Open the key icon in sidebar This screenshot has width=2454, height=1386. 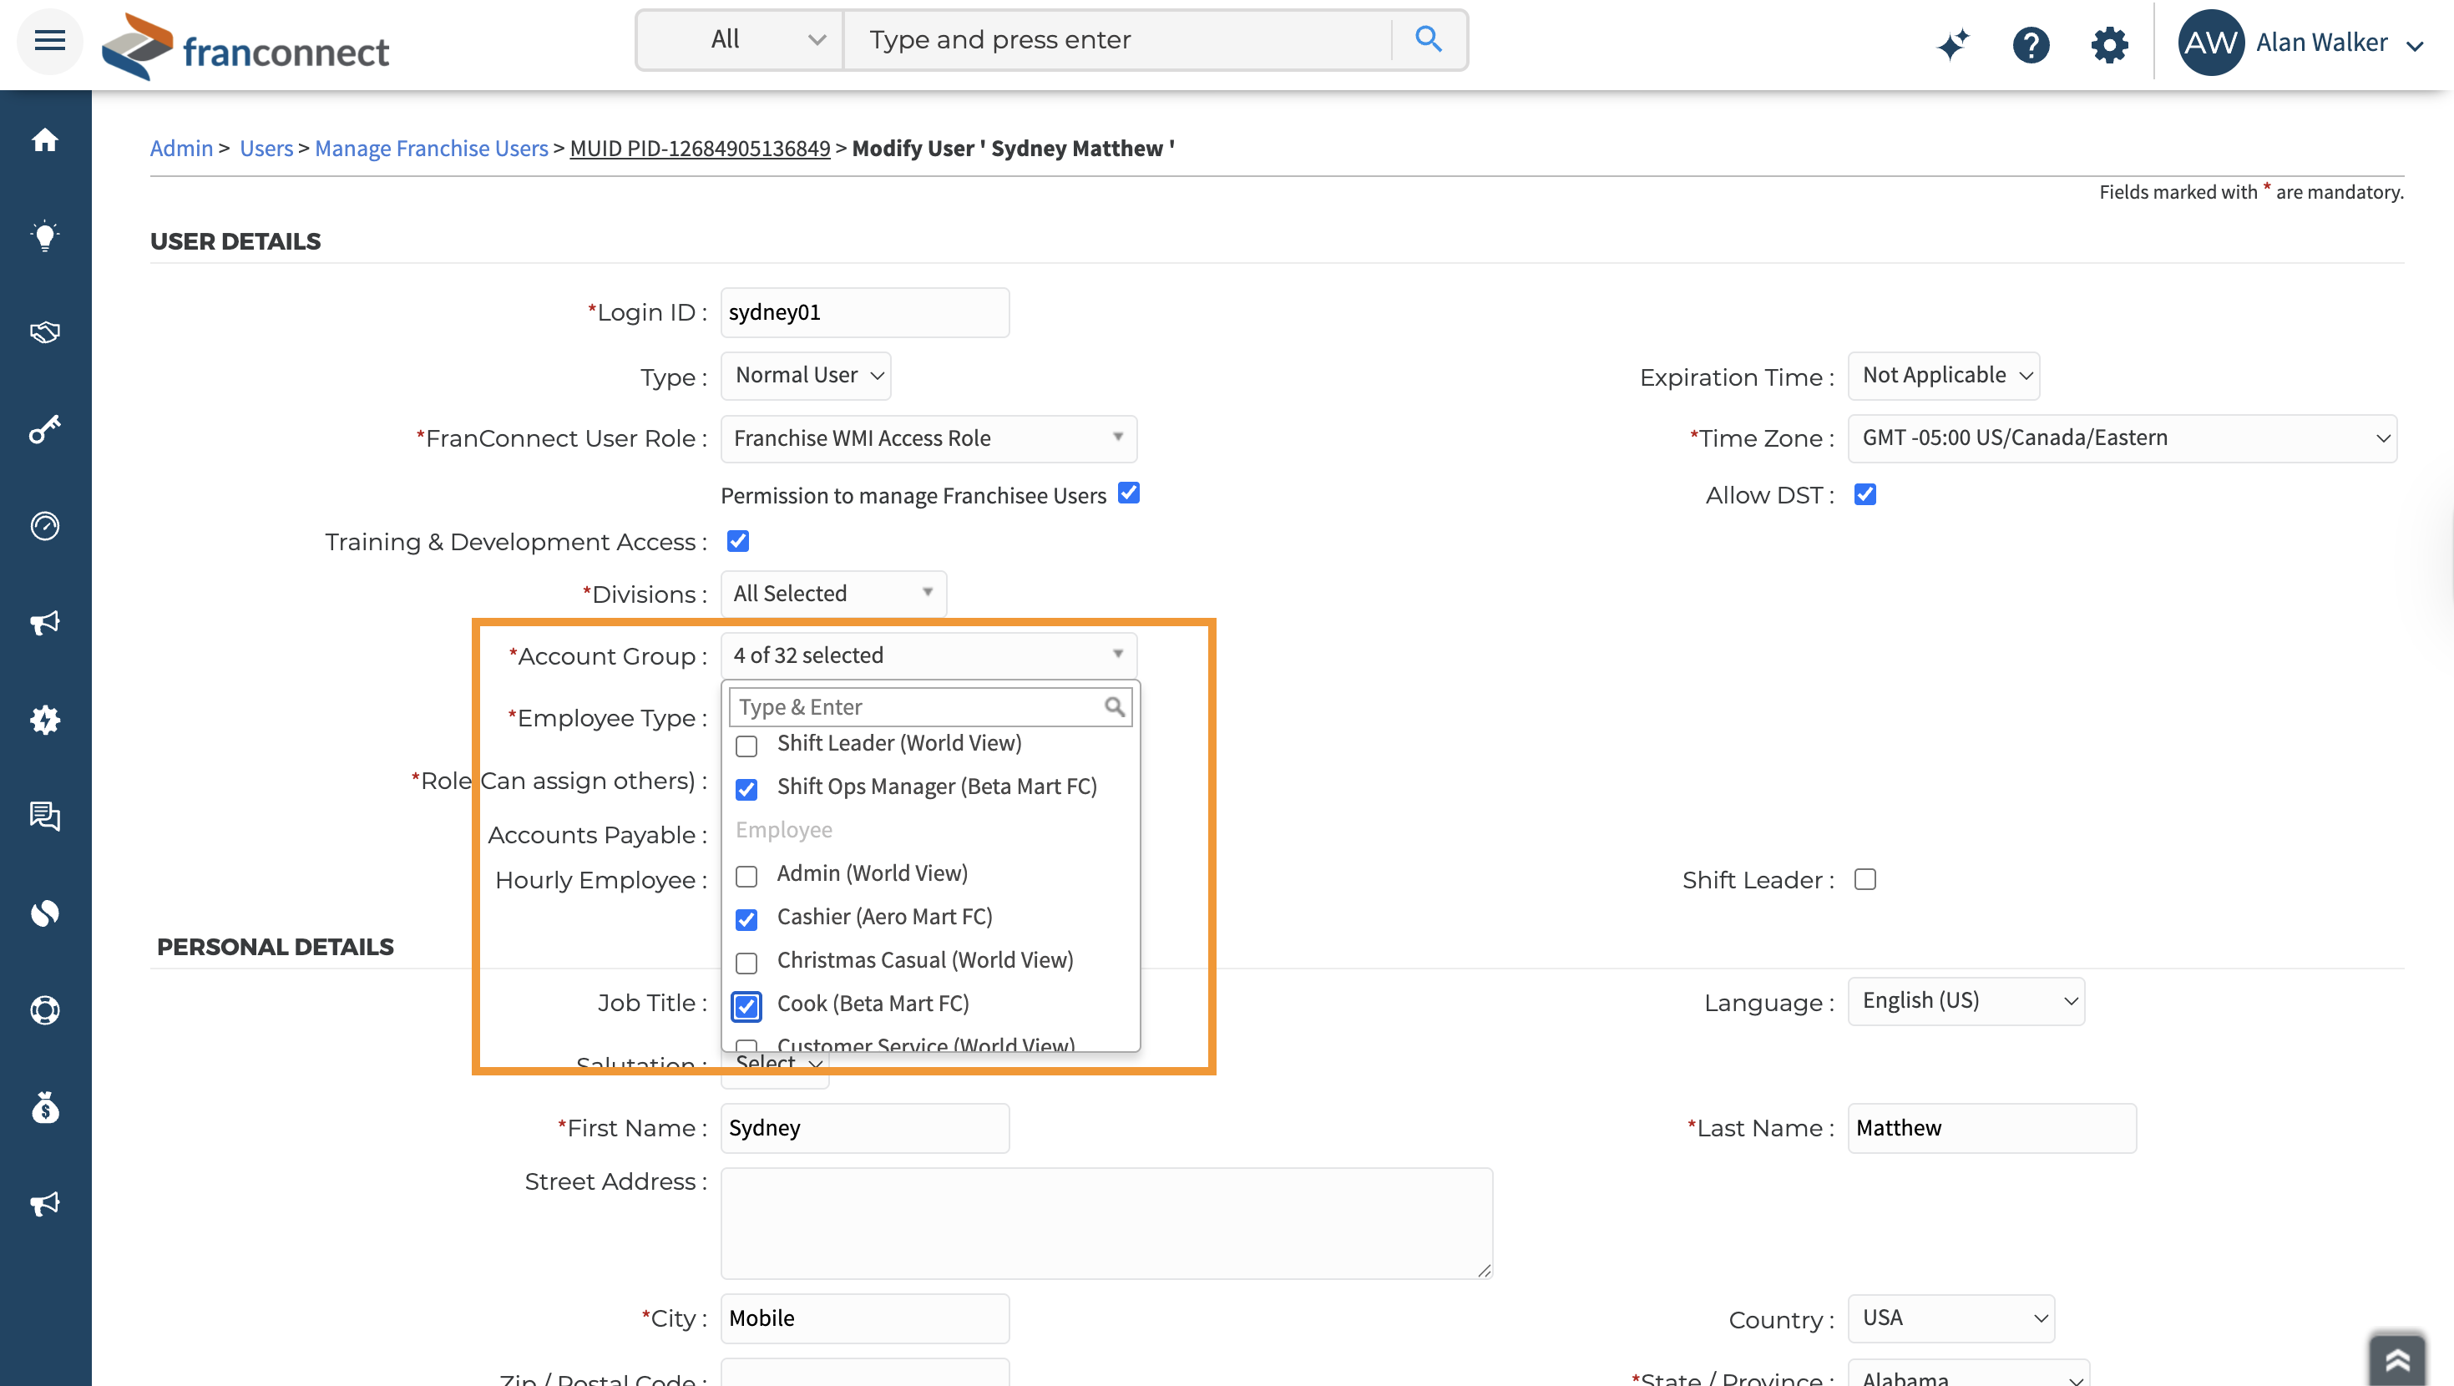pos(45,430)
